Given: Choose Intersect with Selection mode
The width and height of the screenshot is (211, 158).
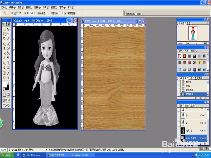Looking at the screenshot, I should pos(20,13).
